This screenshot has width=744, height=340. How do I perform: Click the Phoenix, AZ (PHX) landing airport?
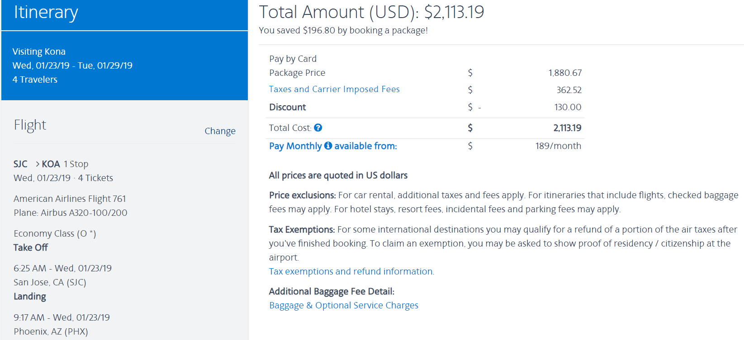[51, 331]
